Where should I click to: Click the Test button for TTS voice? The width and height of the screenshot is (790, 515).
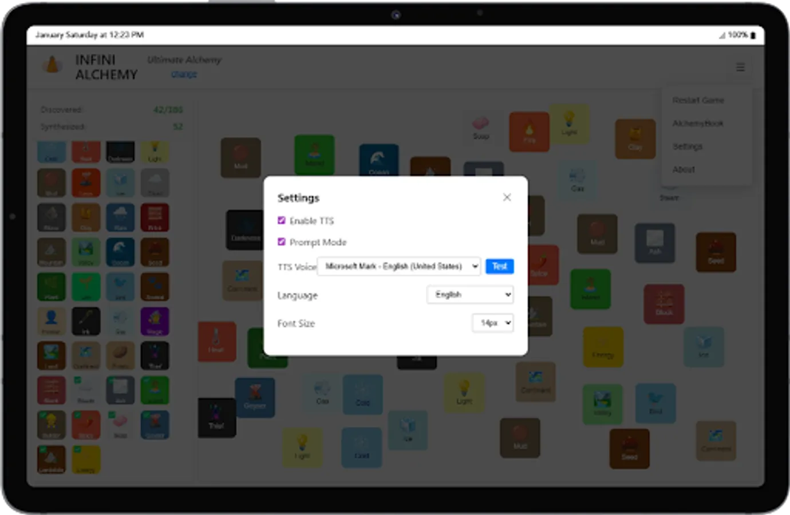[x=499, y=266]
